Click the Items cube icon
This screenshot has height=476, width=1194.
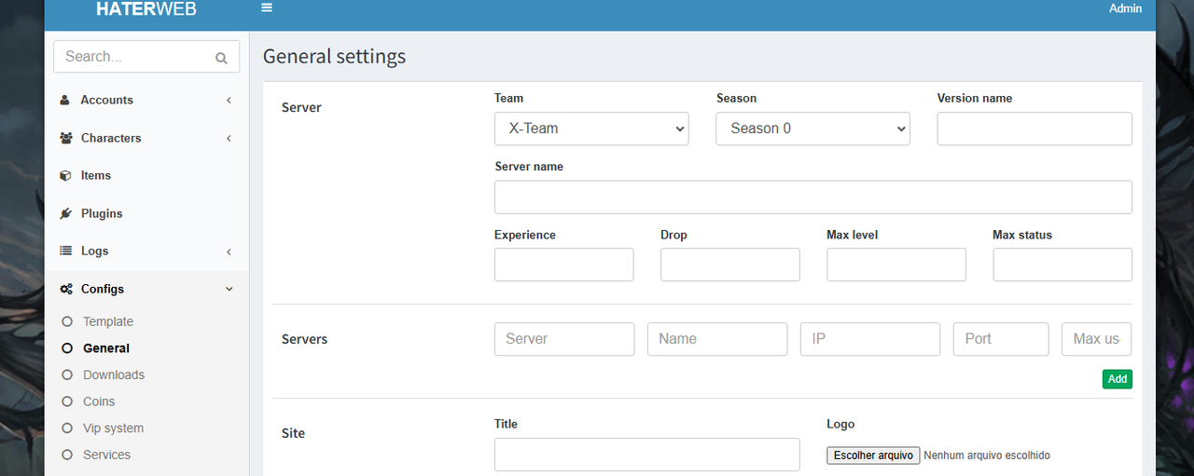coord(65,175)
